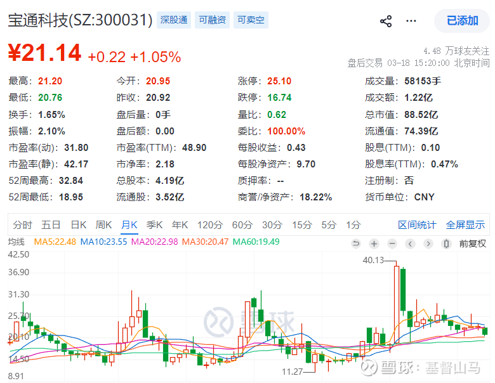495x383 pixels.
Task: Click the 流通值 value 74.39亿
Action: coord(421,131)
